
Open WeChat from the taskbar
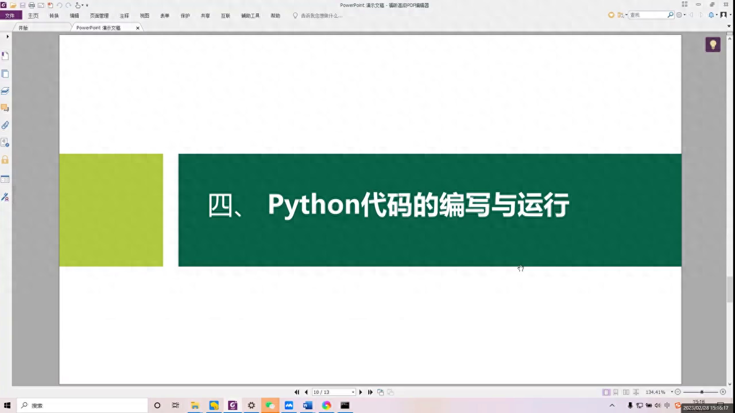point(270,406)
